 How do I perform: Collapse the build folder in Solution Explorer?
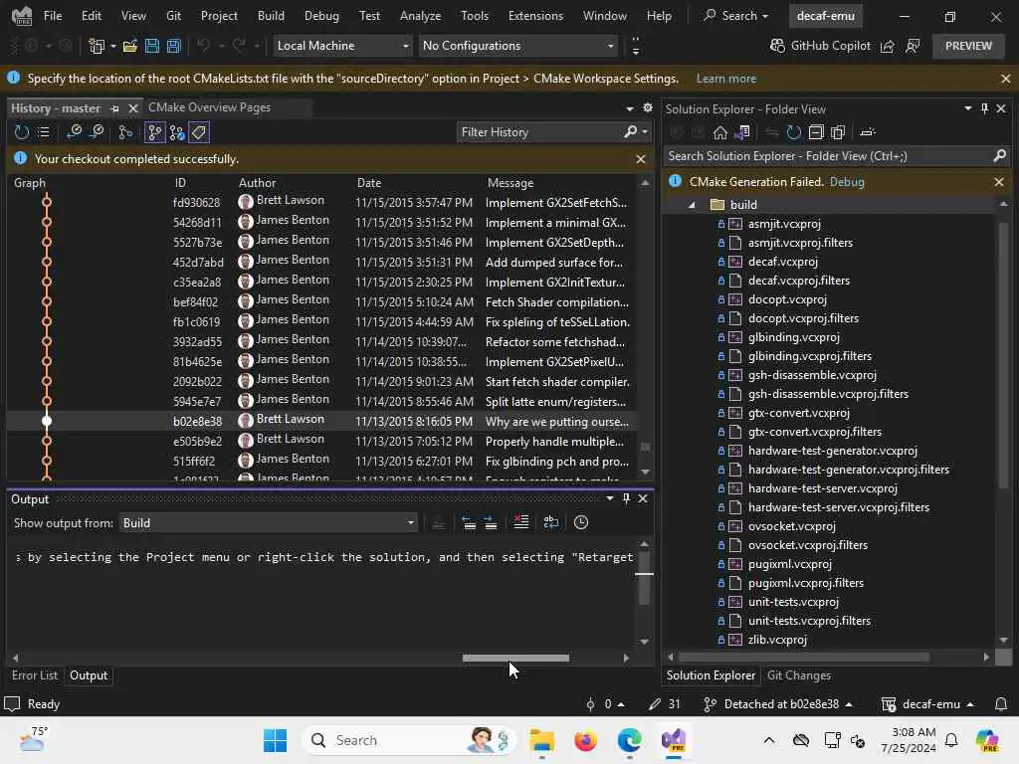[692, 205]
